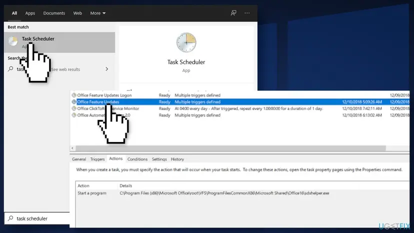The height and width of the screenshot is (233, 414).
Task: Click the At 04:00 every day trigger text
Action: (248, 108)
